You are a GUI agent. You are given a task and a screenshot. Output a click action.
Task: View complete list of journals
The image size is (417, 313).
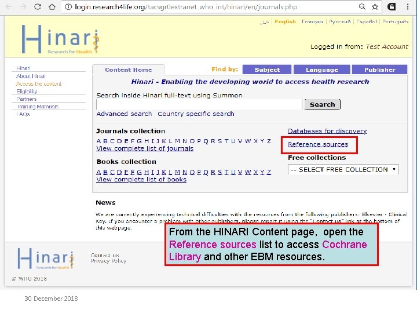pyautogui.click(x=145, y=148)
